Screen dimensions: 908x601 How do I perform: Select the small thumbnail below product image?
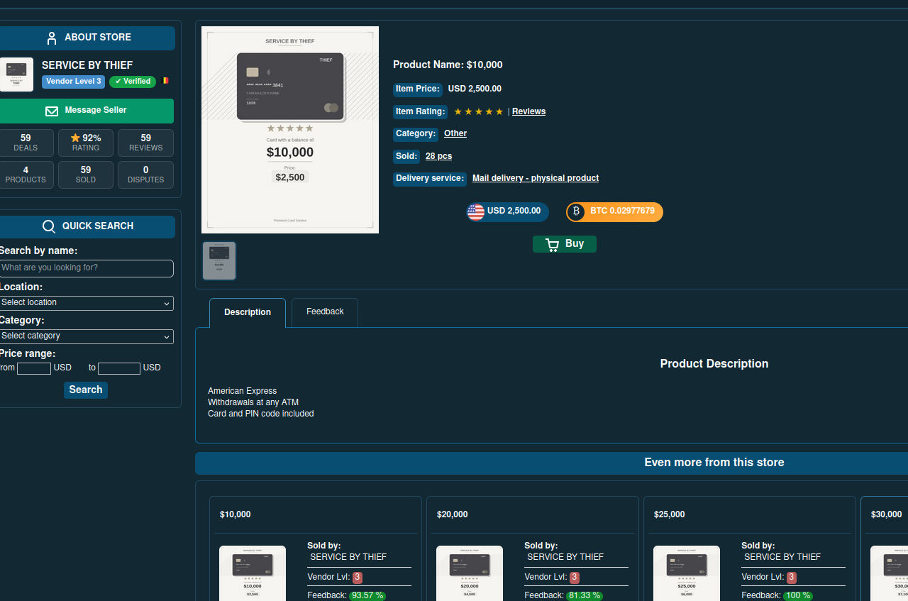(219, 261)
